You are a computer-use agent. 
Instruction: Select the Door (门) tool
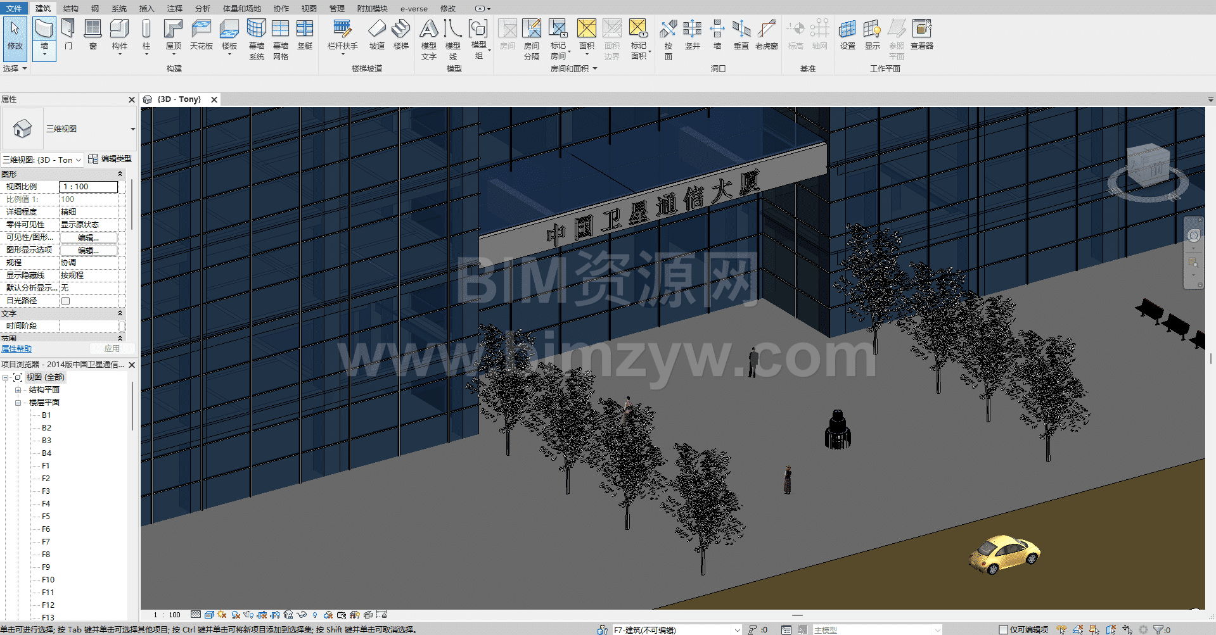pos(68,35)
